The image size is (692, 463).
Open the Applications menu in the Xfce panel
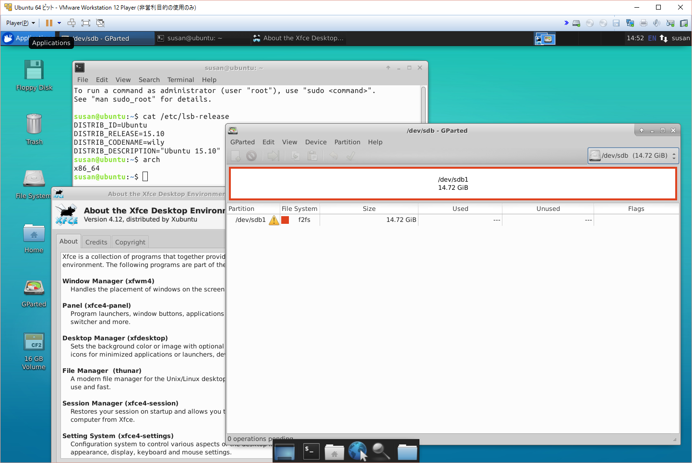[x=28, y=38]
